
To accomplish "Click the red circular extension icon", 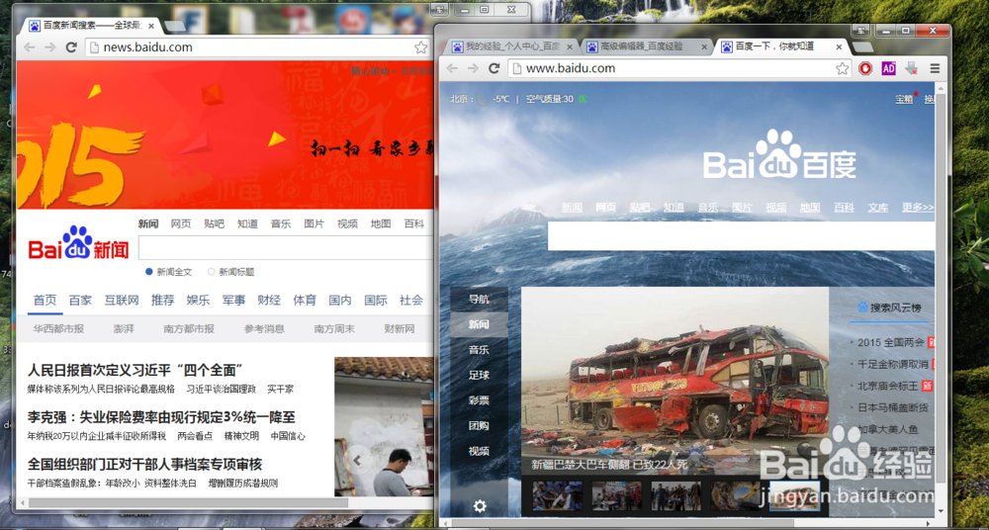I will pos(865,68).
